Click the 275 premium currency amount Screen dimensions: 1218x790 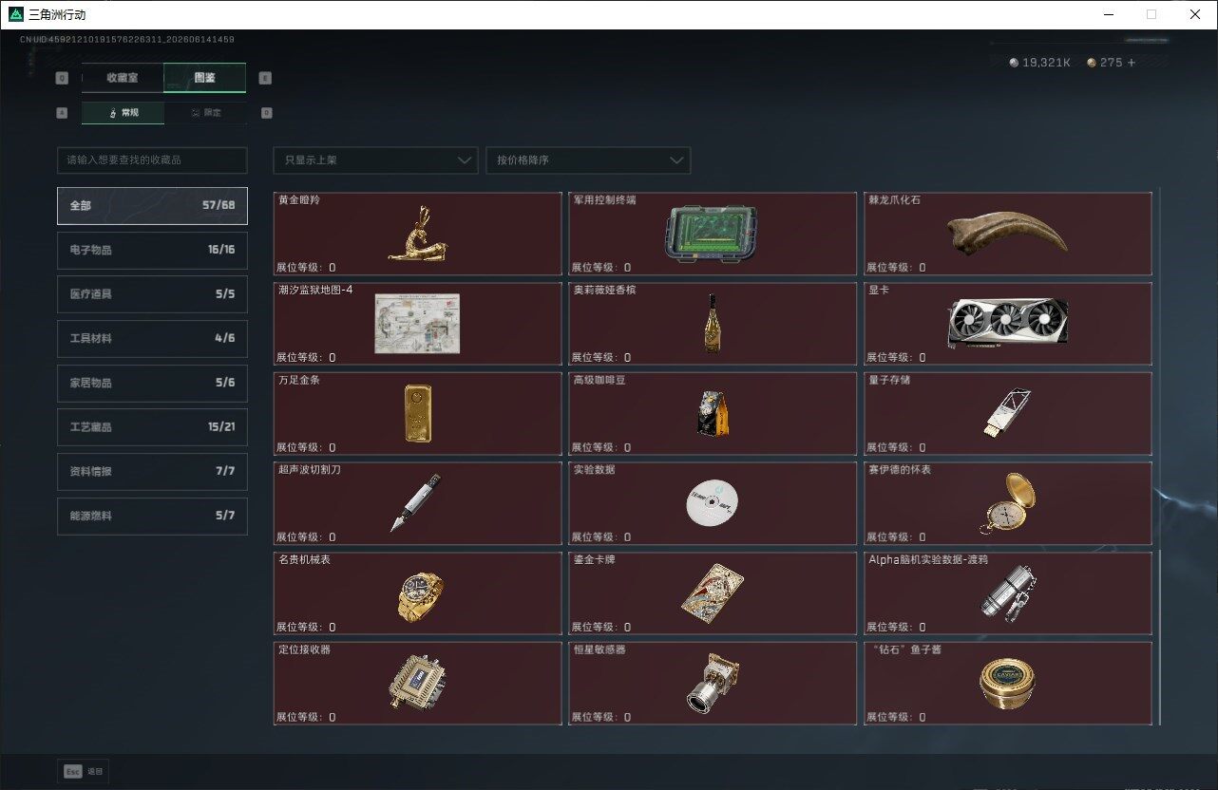click(x=1112, y=63)
